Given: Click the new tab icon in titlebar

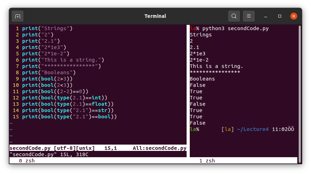Looking at the screenshot, I should click(x=18, y=16).
